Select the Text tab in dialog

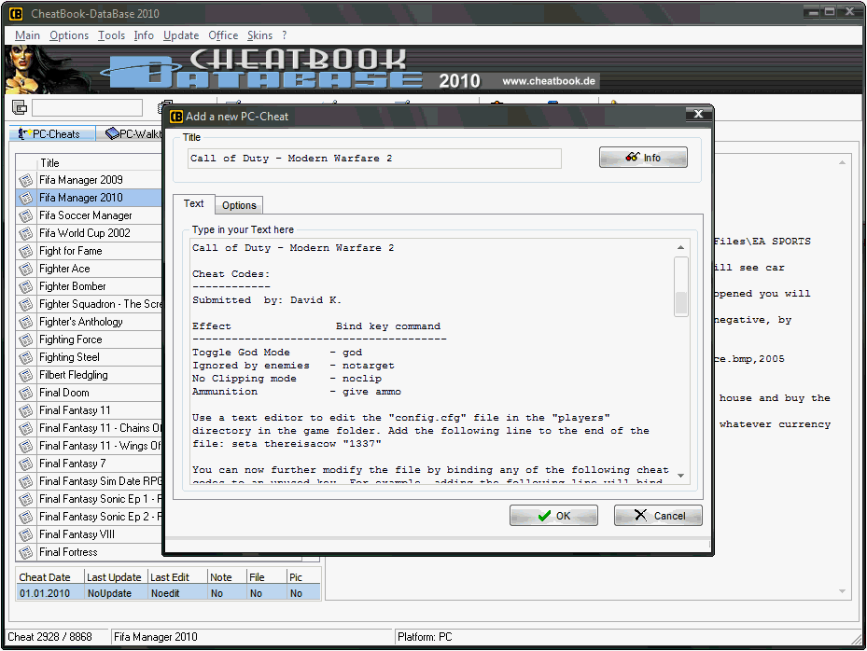[x=193, y=203]
